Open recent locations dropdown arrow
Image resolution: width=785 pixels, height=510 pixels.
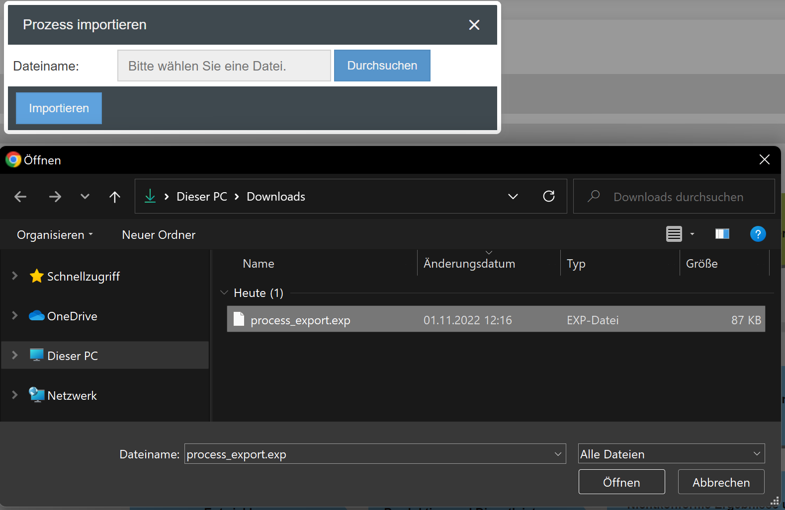click(85, 197)
